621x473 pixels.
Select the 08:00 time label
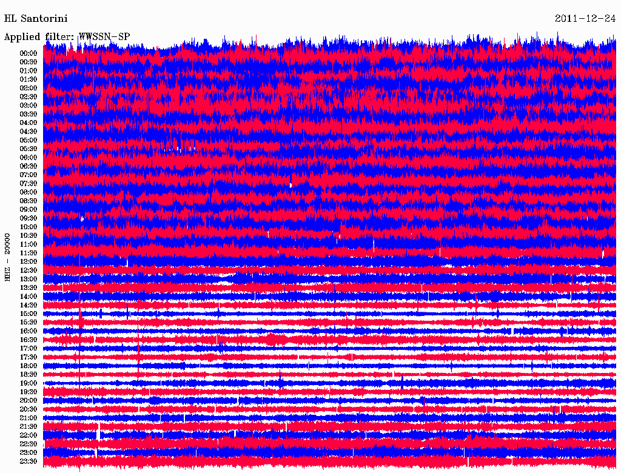29,192
